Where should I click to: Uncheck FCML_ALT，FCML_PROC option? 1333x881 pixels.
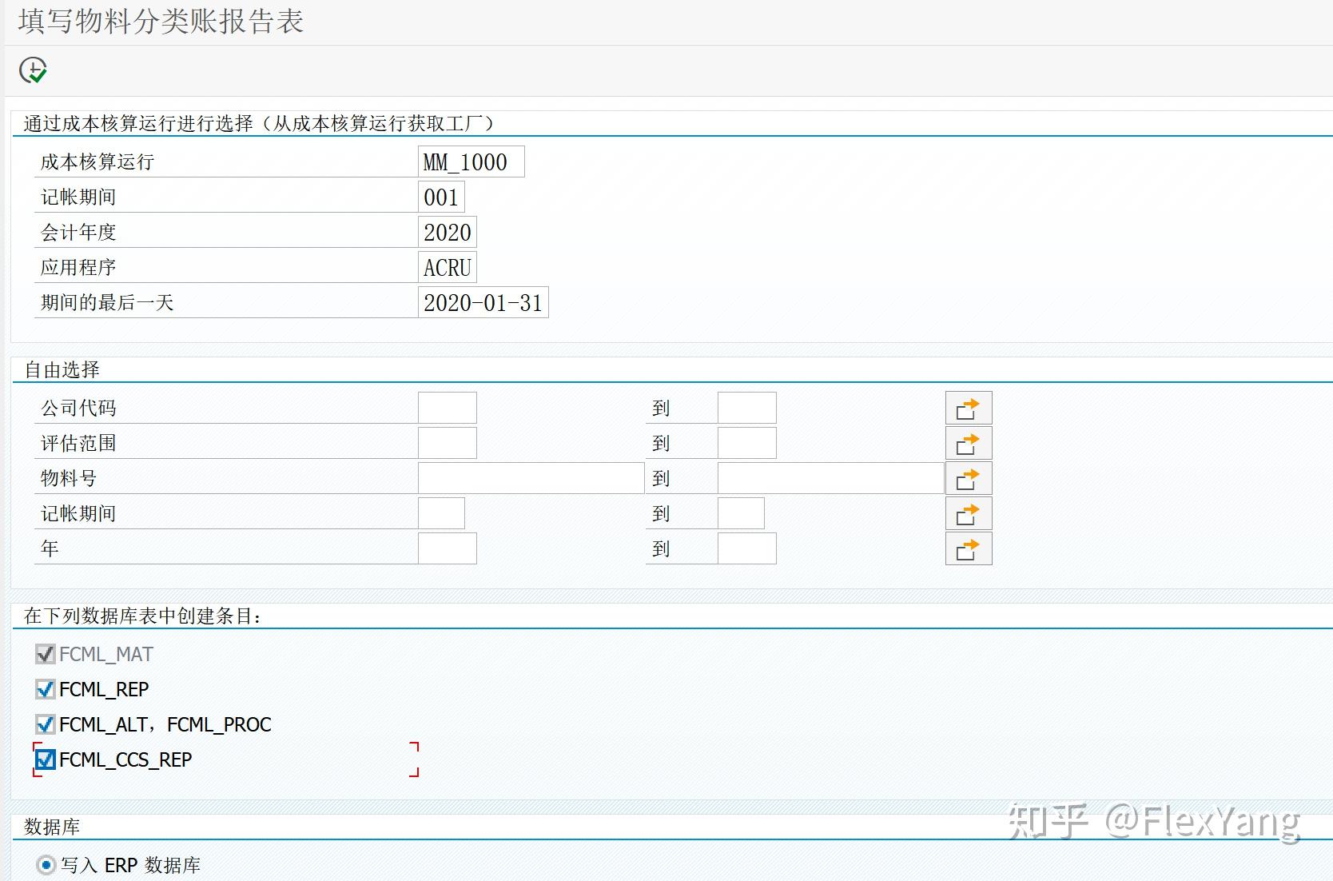point(45,724)
